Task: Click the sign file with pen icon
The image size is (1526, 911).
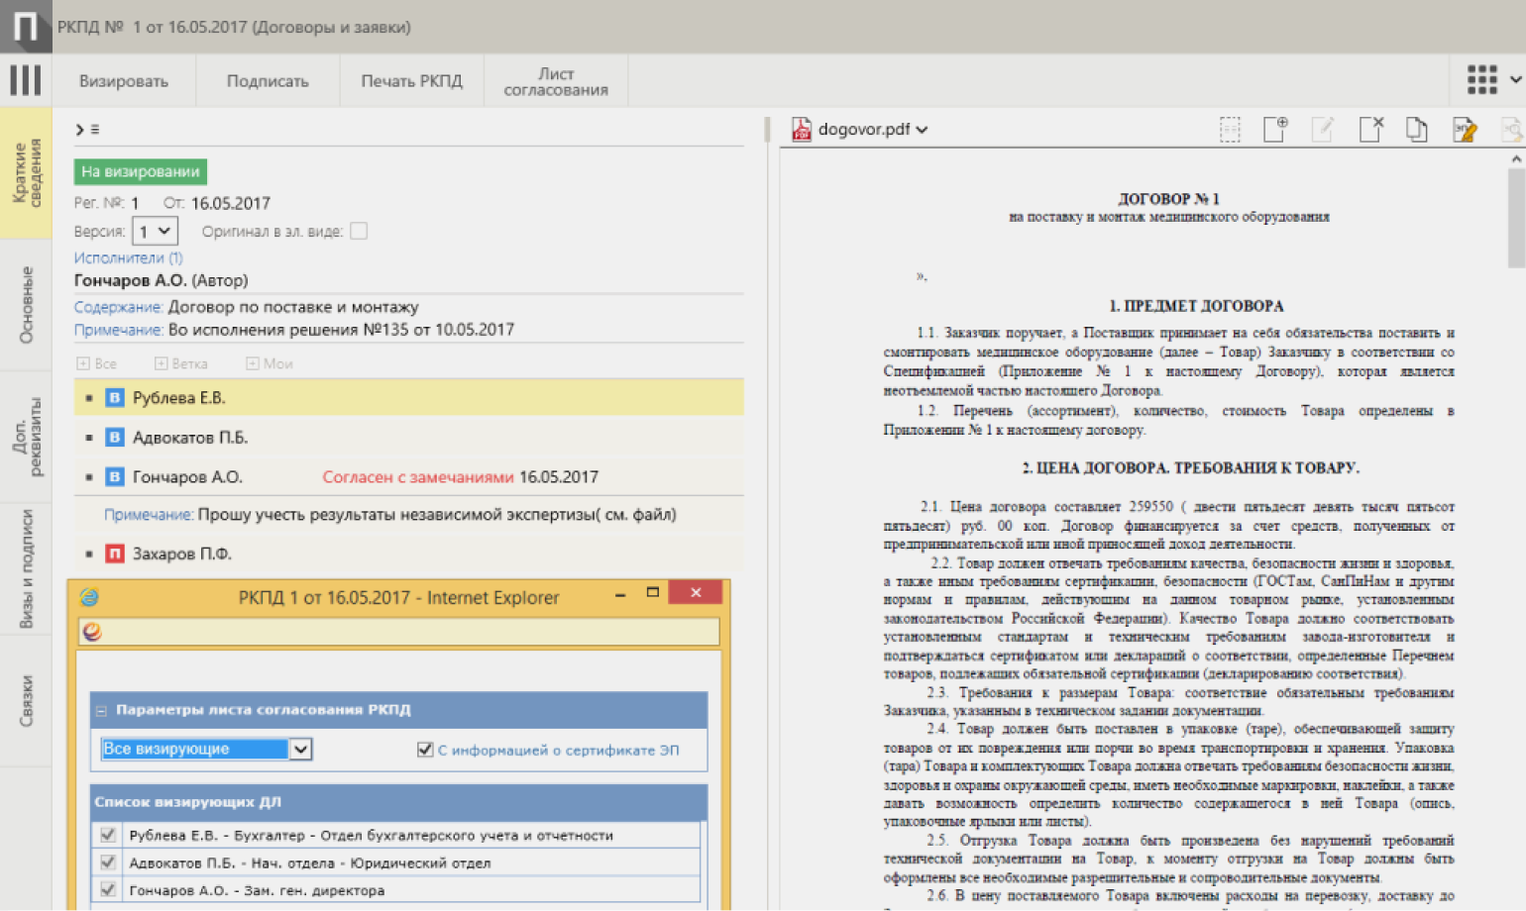Action: [x=1464, y=129]
